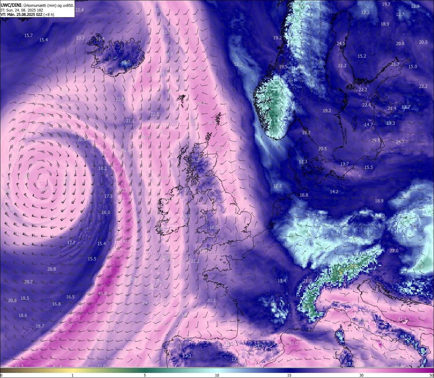Image resolution: width=434 pixels, height=378 pixels.
Task: Click the value '43.0' in the Mediterranean
Action: click(x=293, y=343)
